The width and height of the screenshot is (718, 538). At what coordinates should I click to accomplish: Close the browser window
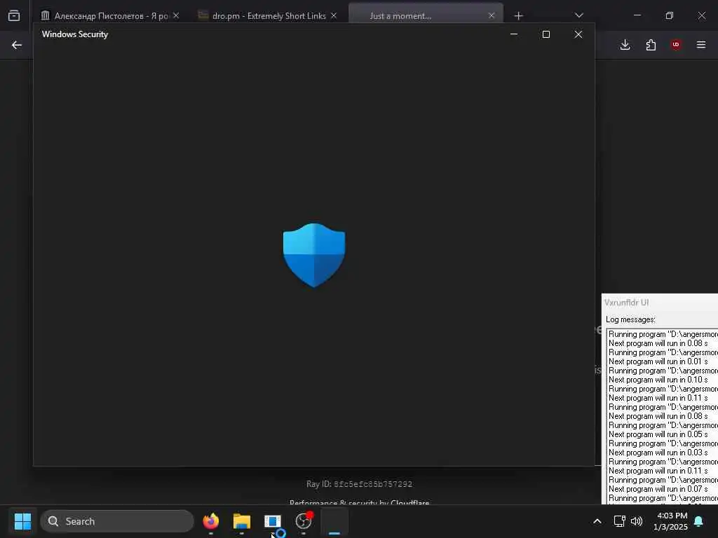pyautogui.click(x=701, y=15)
